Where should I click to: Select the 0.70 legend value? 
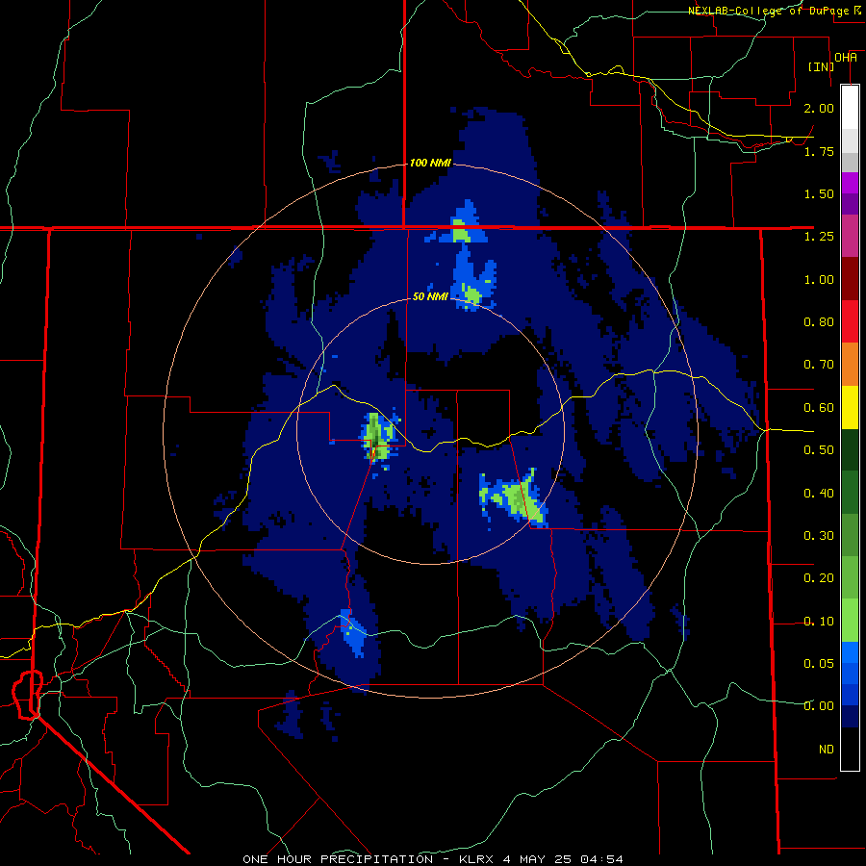819,365
